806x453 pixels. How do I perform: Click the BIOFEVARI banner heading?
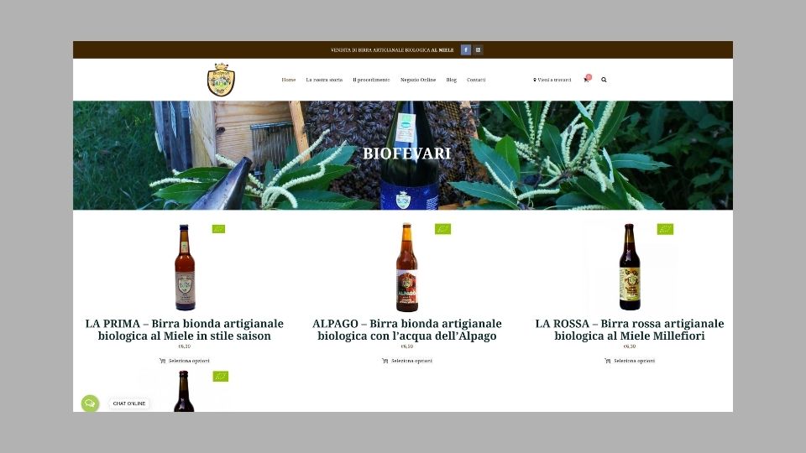click(x=406, y=153)
